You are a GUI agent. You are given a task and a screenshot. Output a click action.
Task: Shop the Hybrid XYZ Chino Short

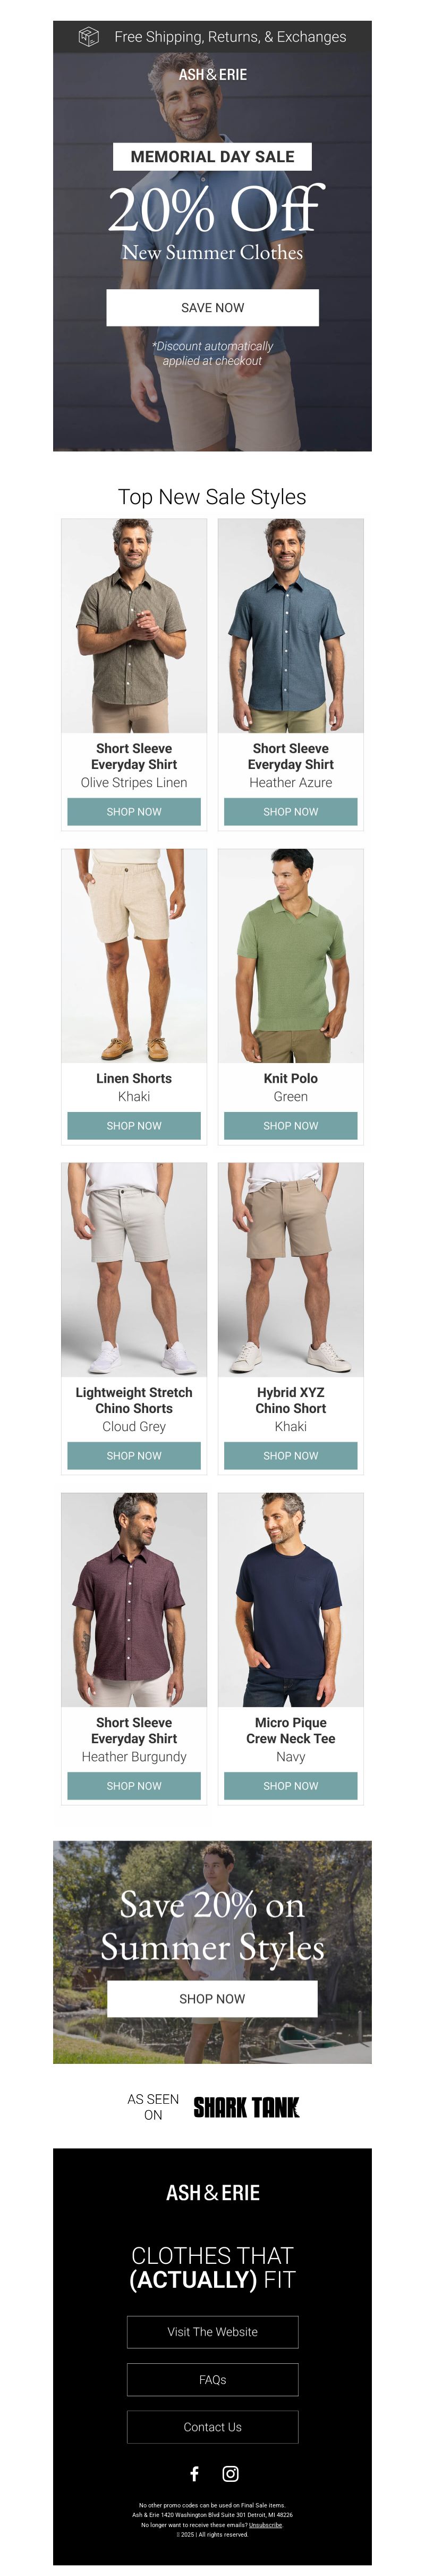coord(291,1456)
